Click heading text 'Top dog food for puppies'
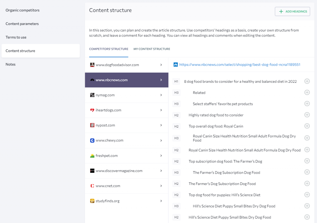The image size is (317, 223). 210,195
